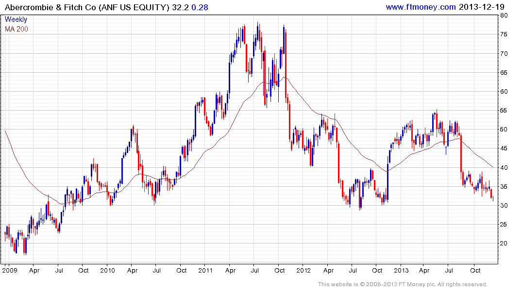This screenshot has width=522, height=291.
Task: Click the '30' y-axis label
Action: [x=504, y=206]
